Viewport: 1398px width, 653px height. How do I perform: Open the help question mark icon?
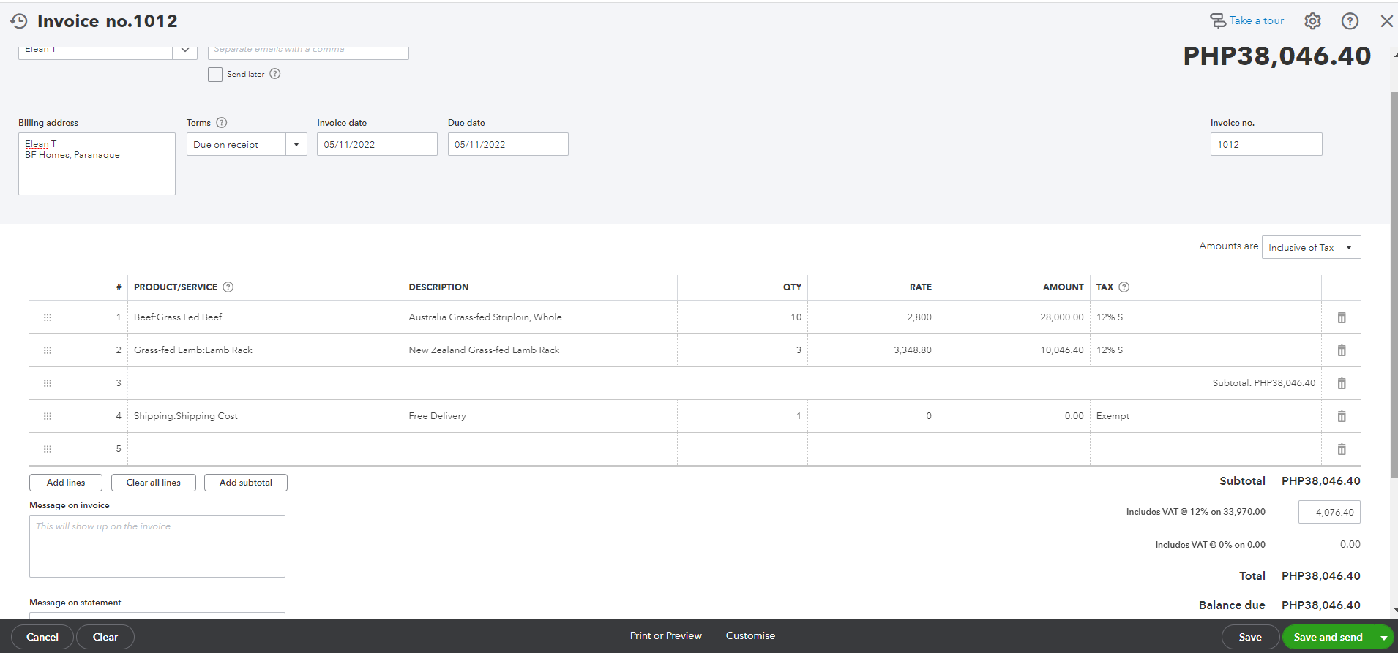[1350, 21]
